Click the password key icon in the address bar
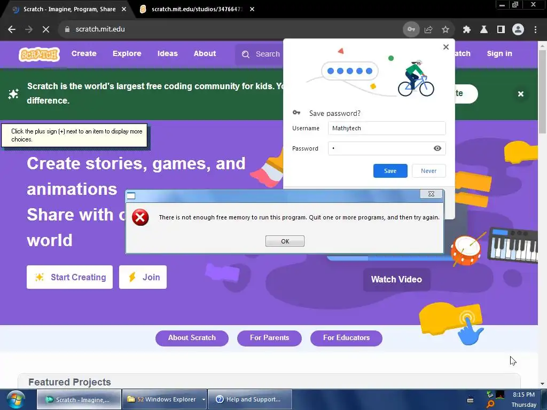 click(x=411, y=29)
